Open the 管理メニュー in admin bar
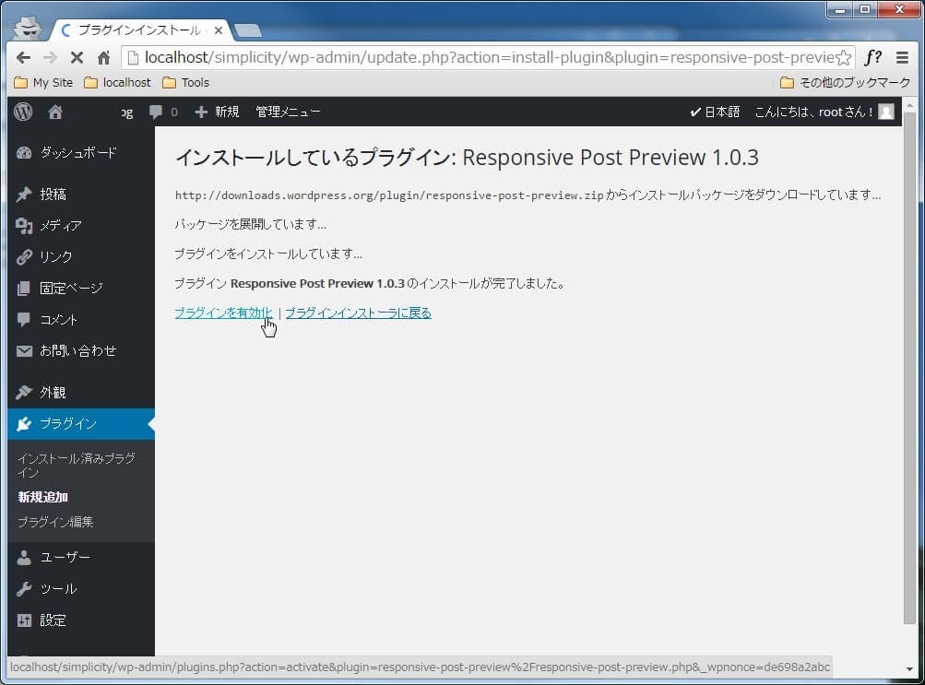Image resolution: width=925 pixels, height=685 pixels. coord(288,112)
